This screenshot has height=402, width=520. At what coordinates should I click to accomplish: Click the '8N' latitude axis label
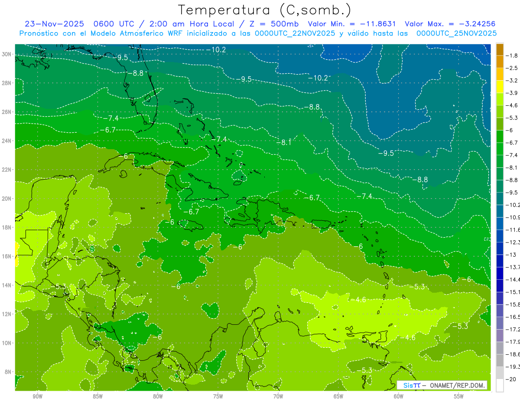click(x=9, y=372)
